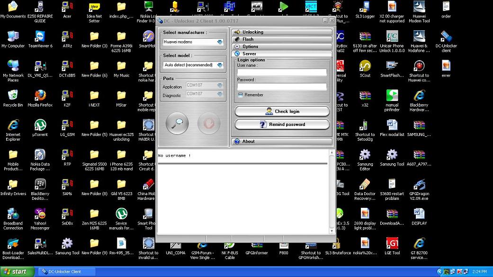
Task: Toggle the Remember login checkbox
Action: tap(241, 95)
